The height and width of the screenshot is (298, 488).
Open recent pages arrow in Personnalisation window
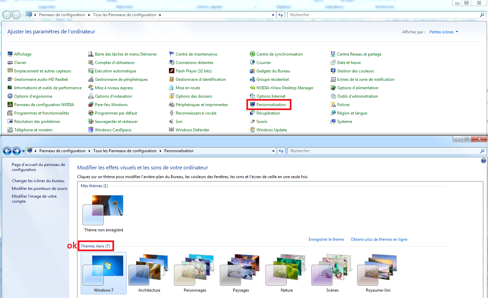23,151
